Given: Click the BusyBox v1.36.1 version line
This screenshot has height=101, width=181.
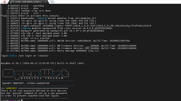Looking at the screenshot, I should click(x=42, y=63).
